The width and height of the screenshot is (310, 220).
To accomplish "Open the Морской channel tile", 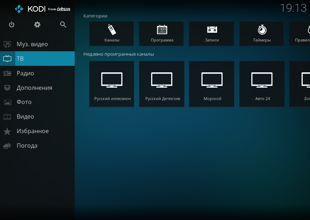I will [x=211, y=84].
